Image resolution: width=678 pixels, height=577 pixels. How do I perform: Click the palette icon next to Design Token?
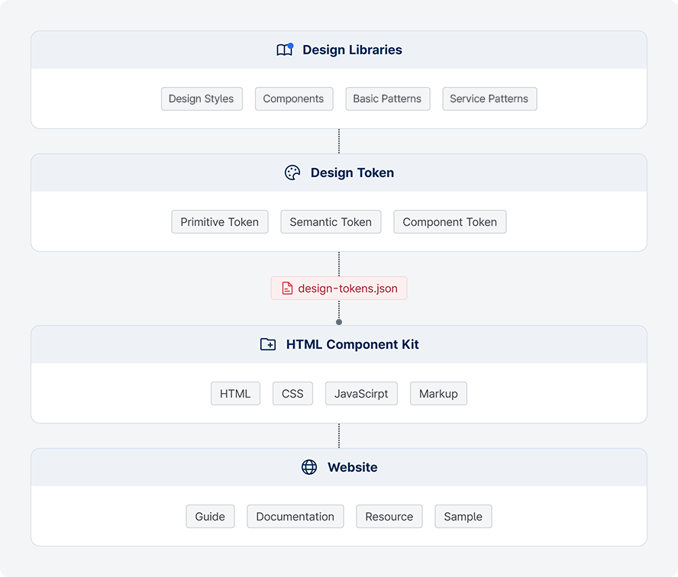tap(292, 172)
